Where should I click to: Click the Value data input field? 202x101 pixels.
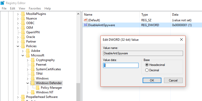point(121,65)
